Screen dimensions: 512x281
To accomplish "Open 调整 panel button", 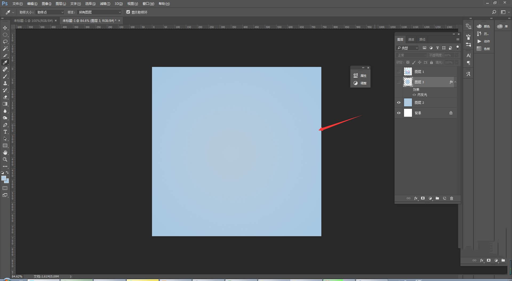I will [x=360, y=83].
